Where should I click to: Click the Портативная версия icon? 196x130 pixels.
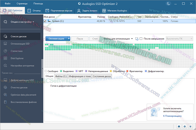[x=47, y=11]
